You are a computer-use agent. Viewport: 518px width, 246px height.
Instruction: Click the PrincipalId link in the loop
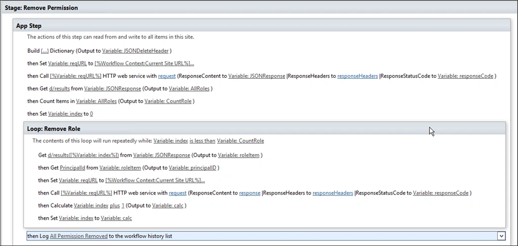pos(72,168)
